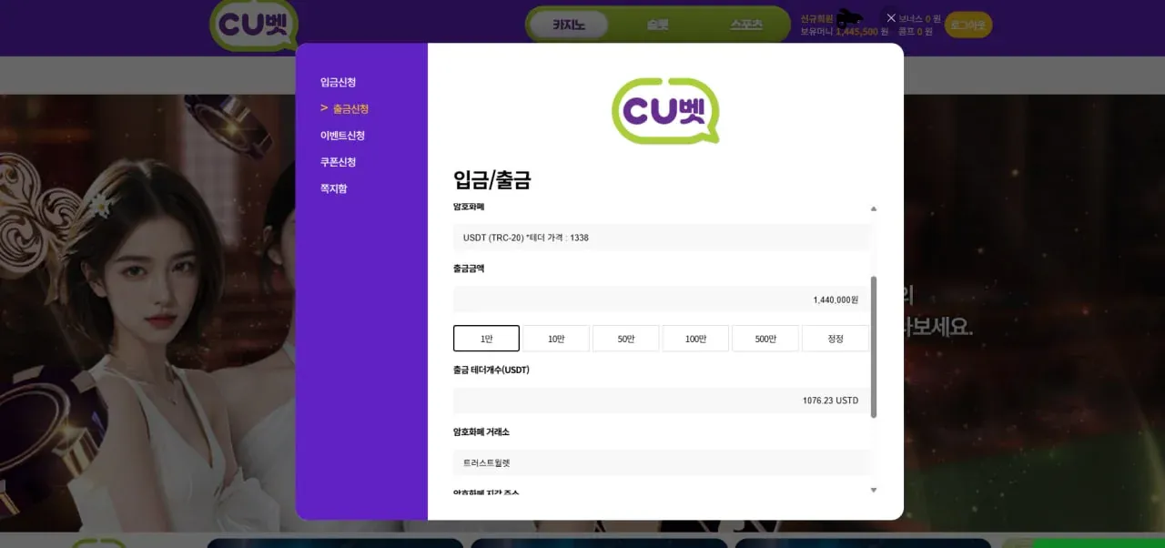Image resolution: width=1165 pixels, height=548 pixels.
Task: Click the 보유머니 1,445,500 원 balance text
Action: pyautogui.click(x=845, y=31)
